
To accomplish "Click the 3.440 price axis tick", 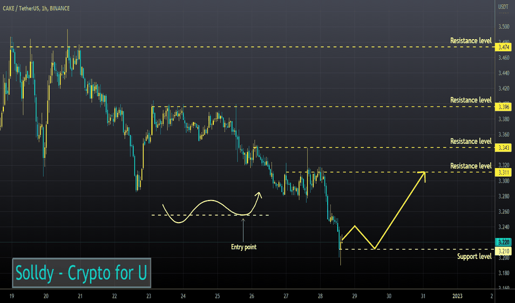I will click(504, 73).
